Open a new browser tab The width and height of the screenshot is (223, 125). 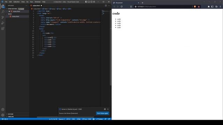143,3
